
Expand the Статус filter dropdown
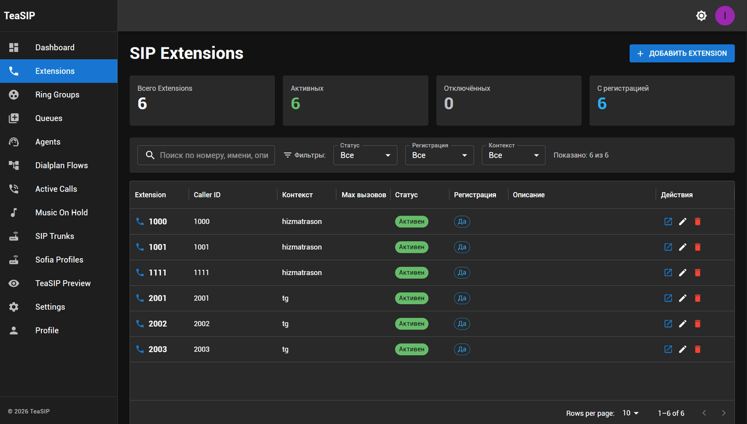365,155
